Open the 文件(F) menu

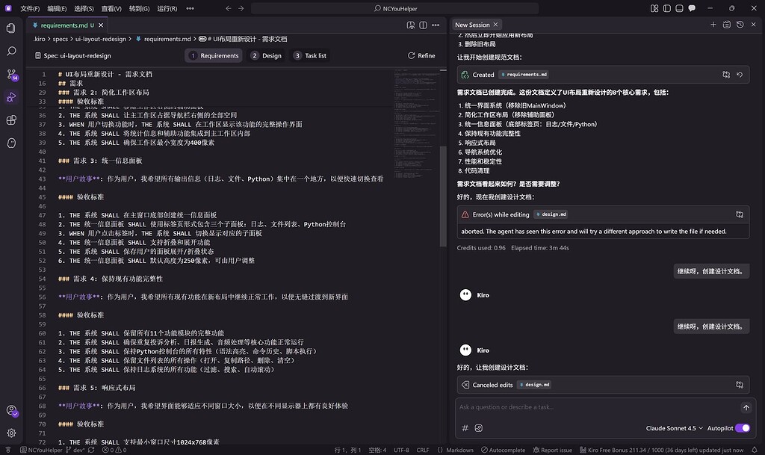click(x=30, y=8)
